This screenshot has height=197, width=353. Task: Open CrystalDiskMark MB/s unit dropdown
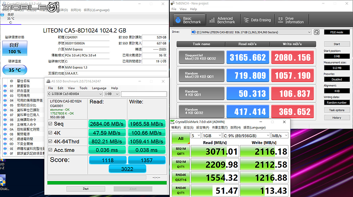[279, 135]
